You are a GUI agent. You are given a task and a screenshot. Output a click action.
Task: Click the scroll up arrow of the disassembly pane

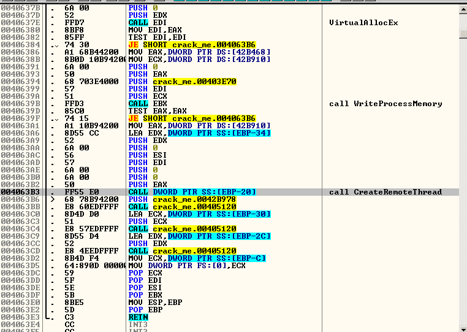pyautogui.click(x=461, y=9)
